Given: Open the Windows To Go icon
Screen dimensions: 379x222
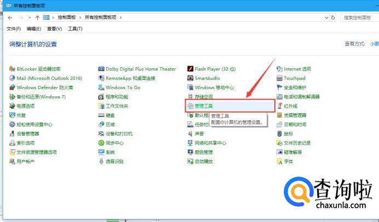Looking at the screenshot, I should pos(101,87).
